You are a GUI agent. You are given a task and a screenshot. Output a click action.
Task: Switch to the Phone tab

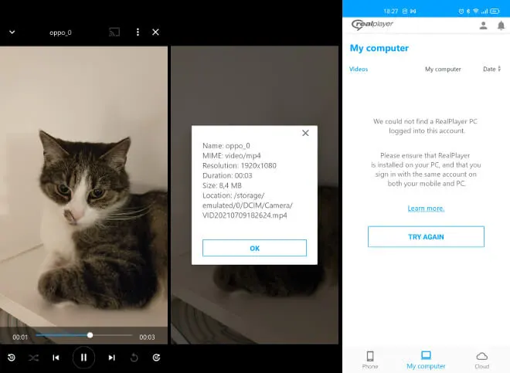tap(370, 360)
